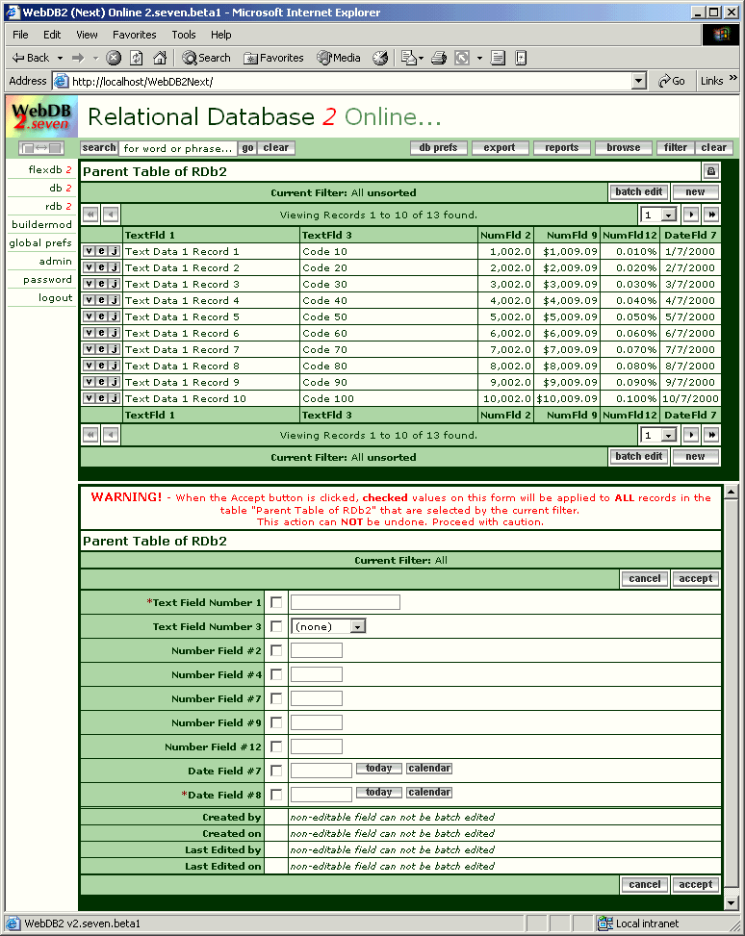The width and height of the screenshot is (745, 936).
Task: Open the Favorites menu
Action: (135, 35)
